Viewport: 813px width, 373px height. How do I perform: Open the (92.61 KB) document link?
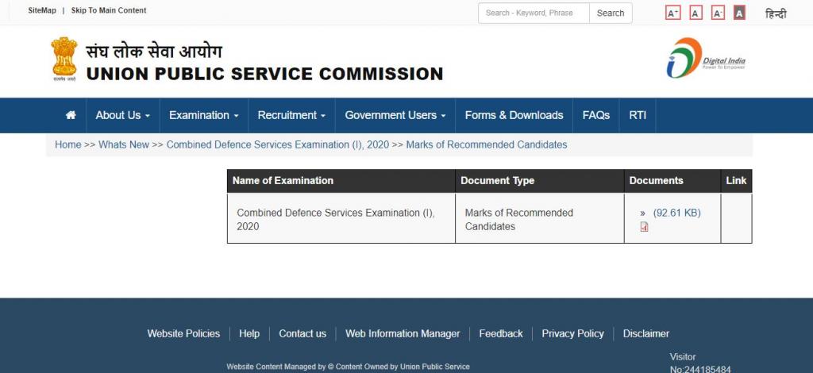(676, 213)
